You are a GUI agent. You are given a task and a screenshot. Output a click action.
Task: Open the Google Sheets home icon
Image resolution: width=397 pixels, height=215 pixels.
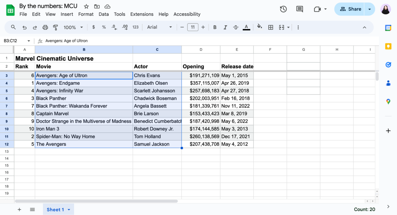[10, 10]
